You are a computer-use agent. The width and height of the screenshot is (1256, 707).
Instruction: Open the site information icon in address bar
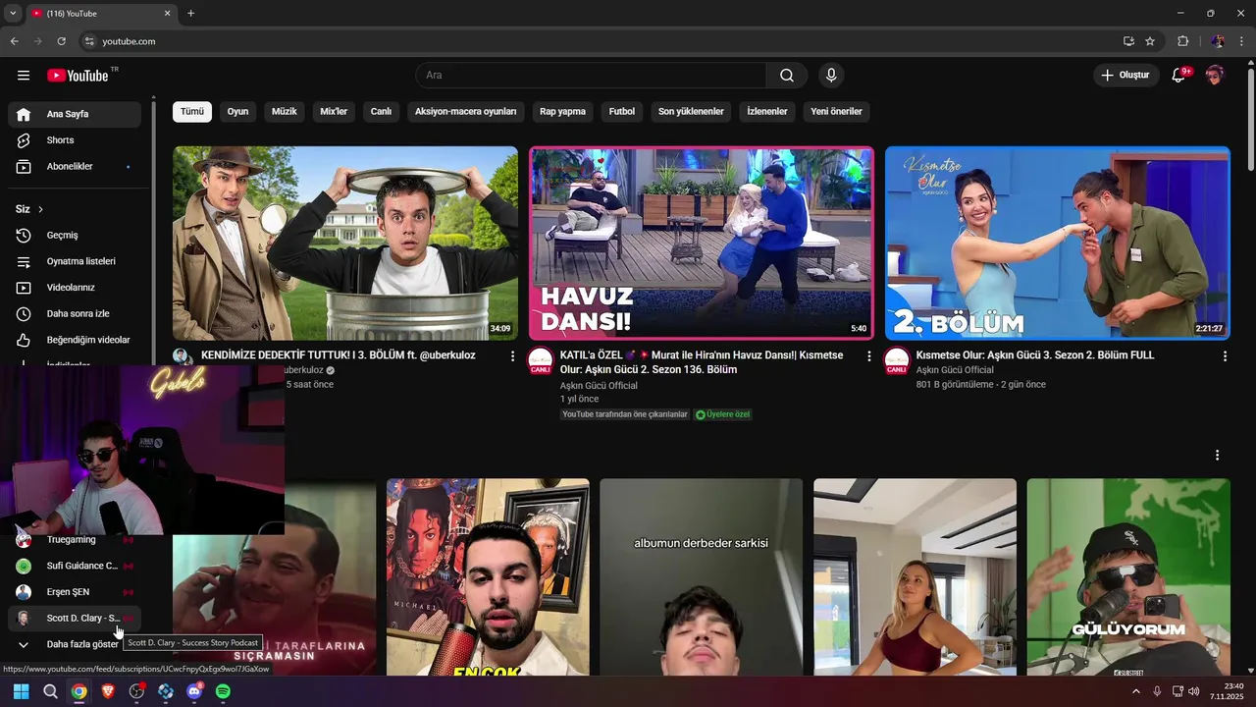click(89, 41)
